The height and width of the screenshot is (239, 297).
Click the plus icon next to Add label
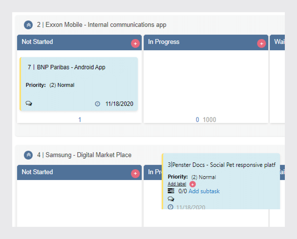click(x=192, y=184)
